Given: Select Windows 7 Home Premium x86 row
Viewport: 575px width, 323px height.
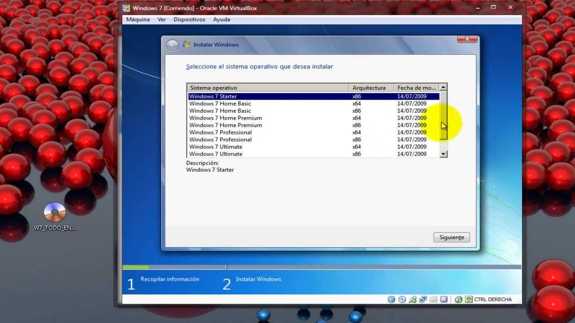Looking at the screenshot, I should (x=313, y=125).
